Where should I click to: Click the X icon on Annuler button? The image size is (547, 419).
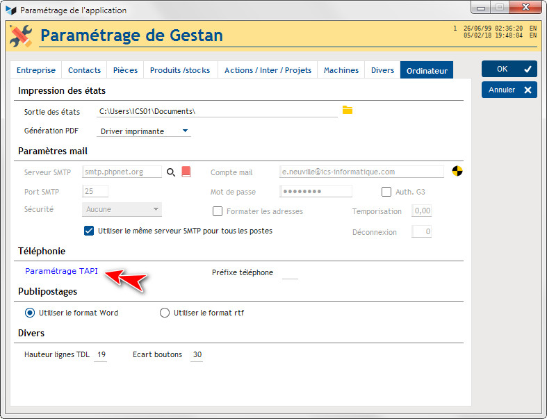(528, 90)
